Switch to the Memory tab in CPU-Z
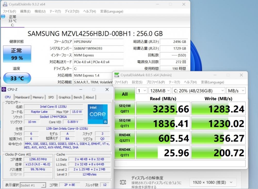258x189 pixels. (38, 97)
